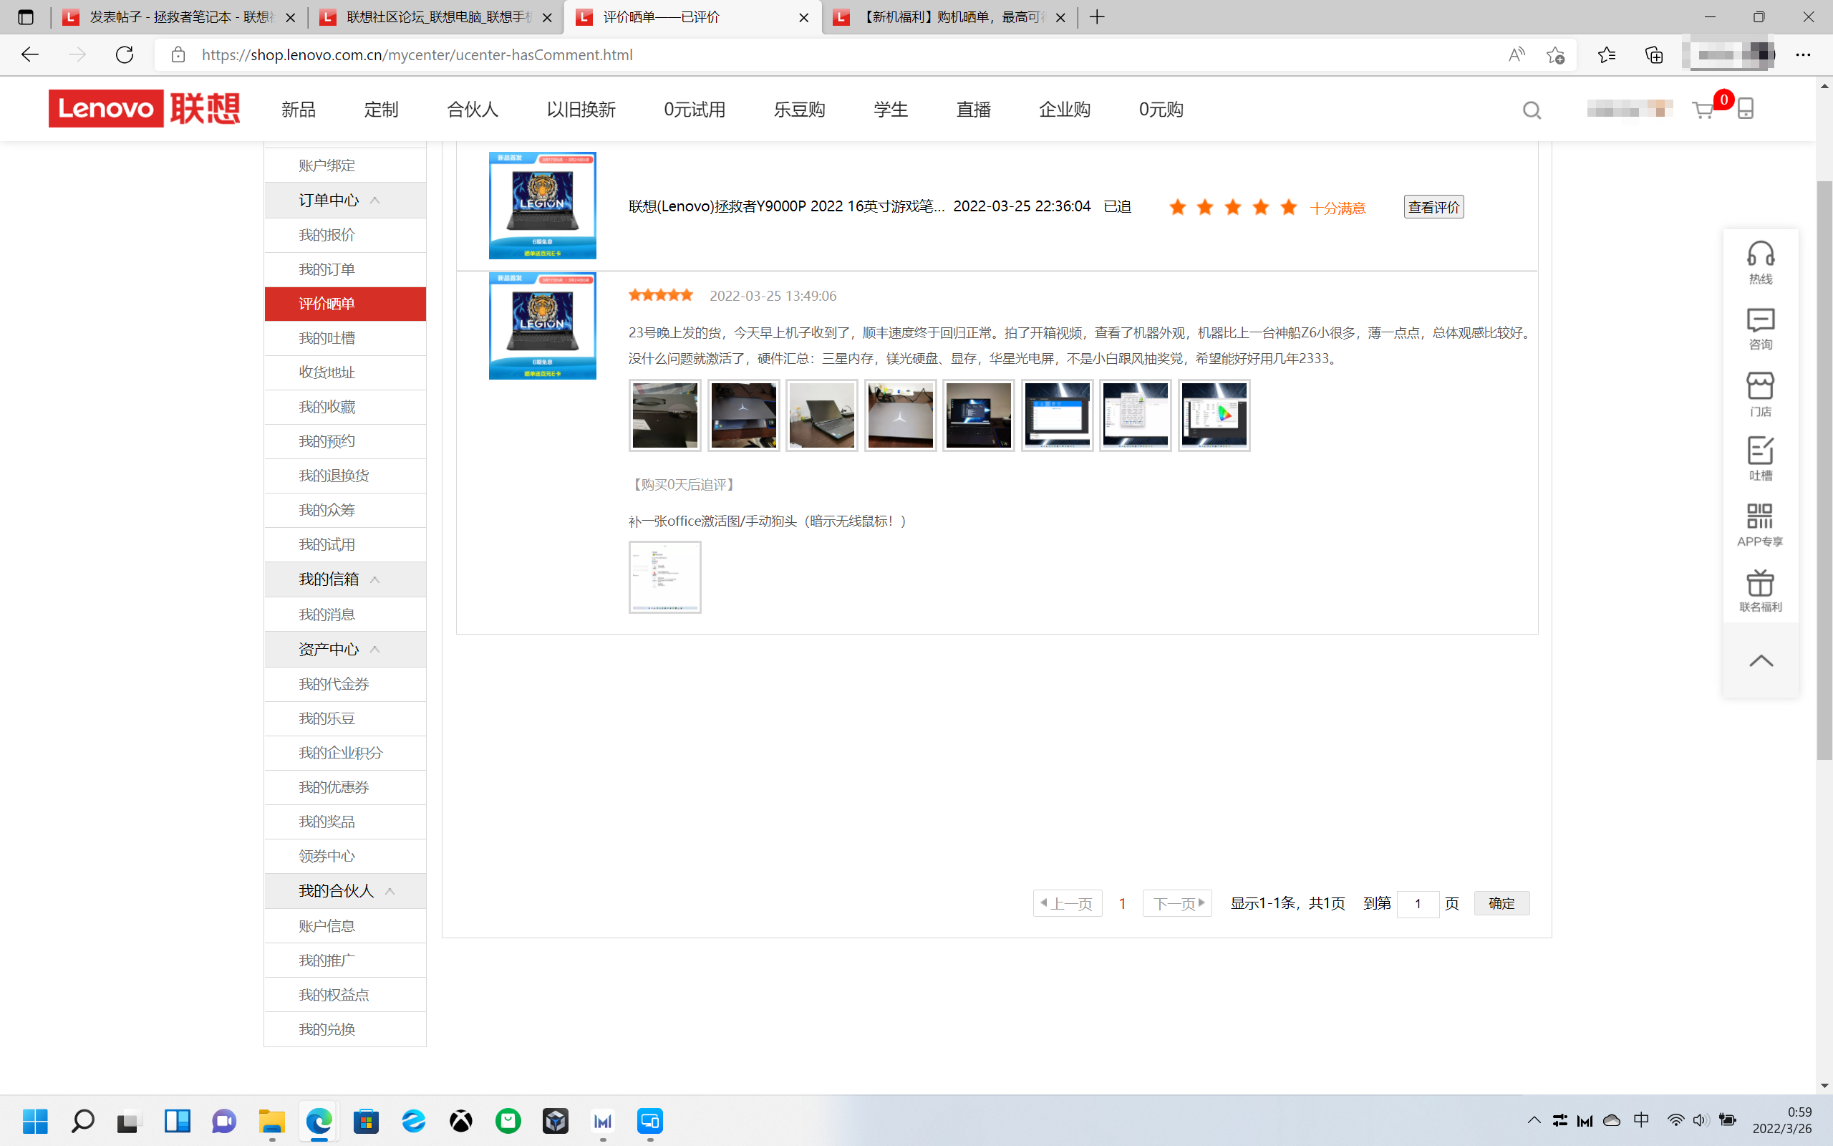This screenshot has height=1146, width=1833.
Task: Open the Xbox app from the taskbar
Action: point(460,1120)
